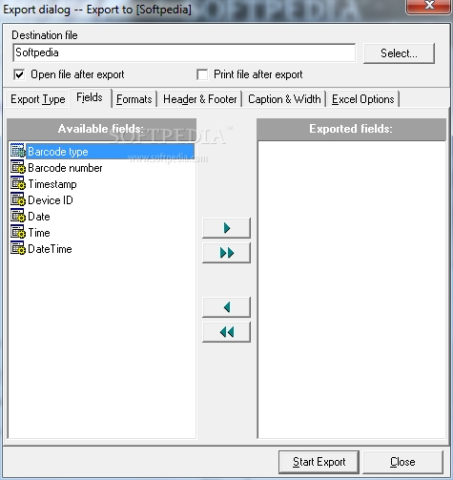
Task: Select the Fields tab
Action: point(90,97)
